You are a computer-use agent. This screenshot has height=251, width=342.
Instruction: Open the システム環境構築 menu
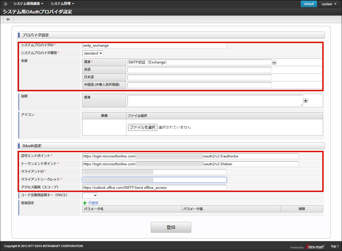pos(28,4)
